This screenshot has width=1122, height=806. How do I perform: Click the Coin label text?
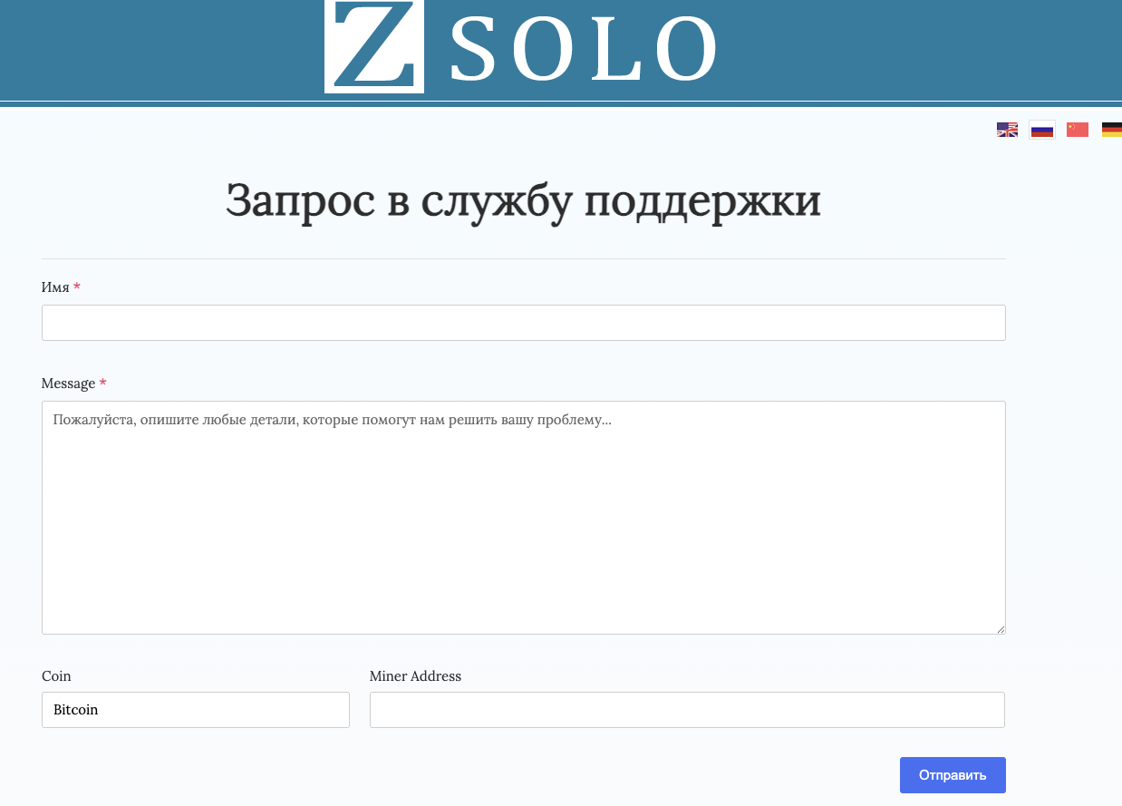[x=56, y=676]
